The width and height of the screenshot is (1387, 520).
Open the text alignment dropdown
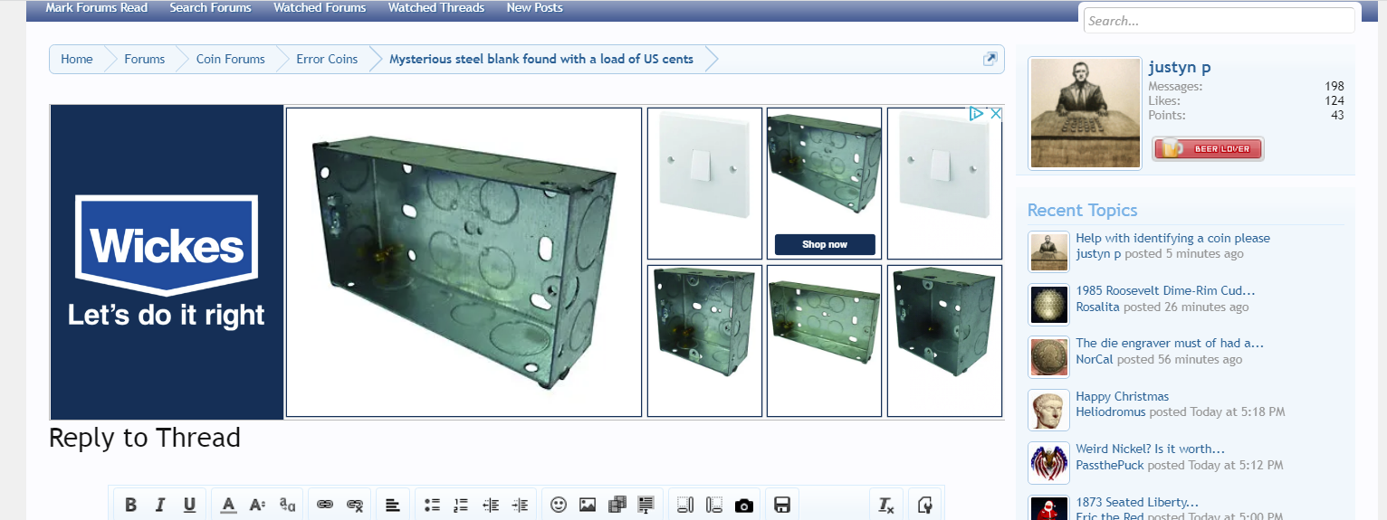pyautogui.click(x=392, y=505)
